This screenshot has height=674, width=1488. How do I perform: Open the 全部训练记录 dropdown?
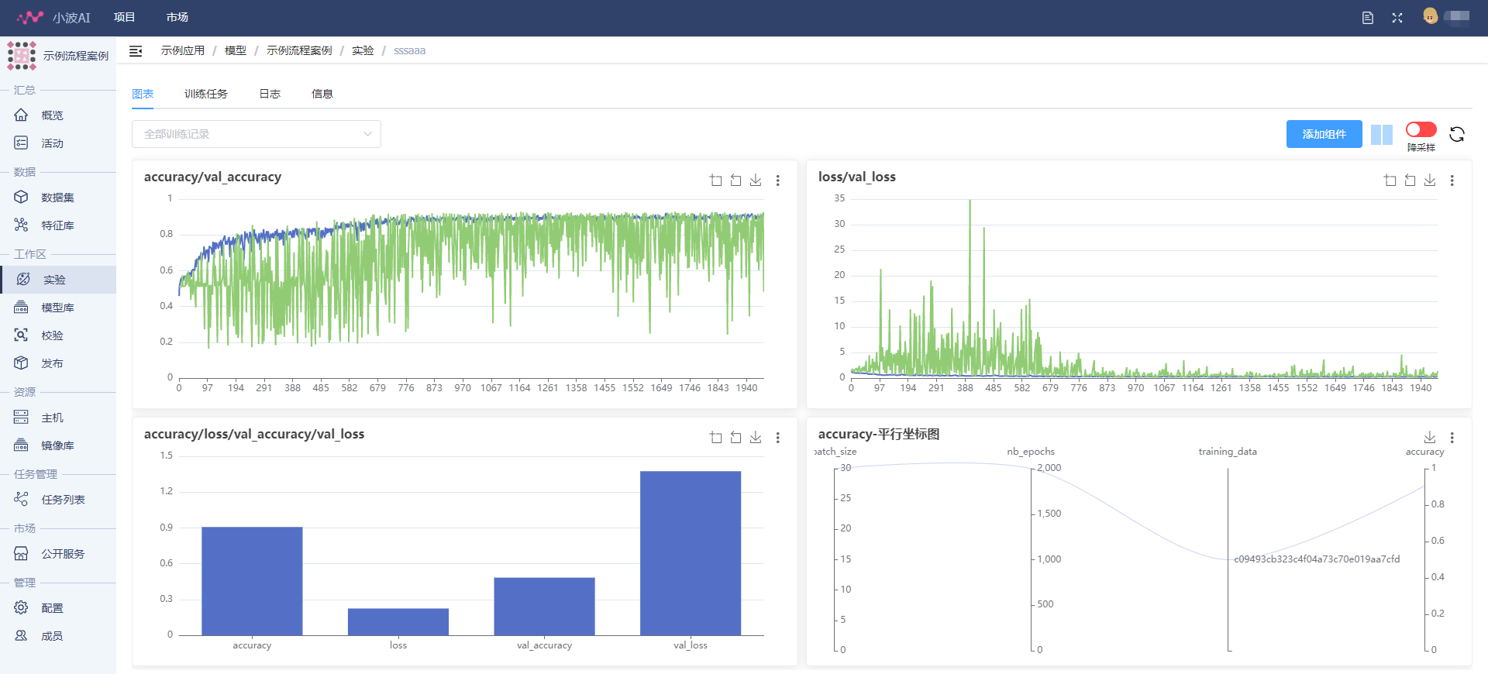pos(257,134)
